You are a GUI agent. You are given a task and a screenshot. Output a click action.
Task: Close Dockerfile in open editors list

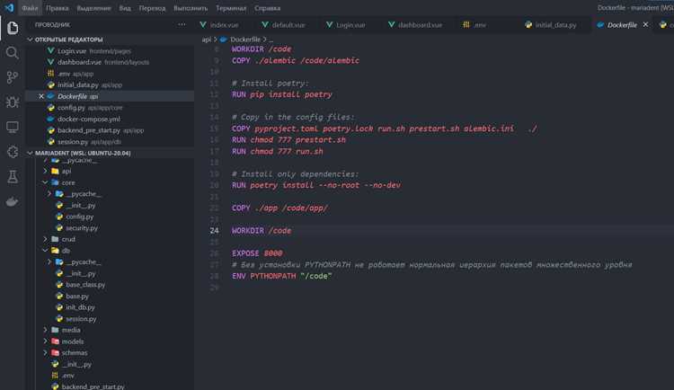click(x=41, y=96)
